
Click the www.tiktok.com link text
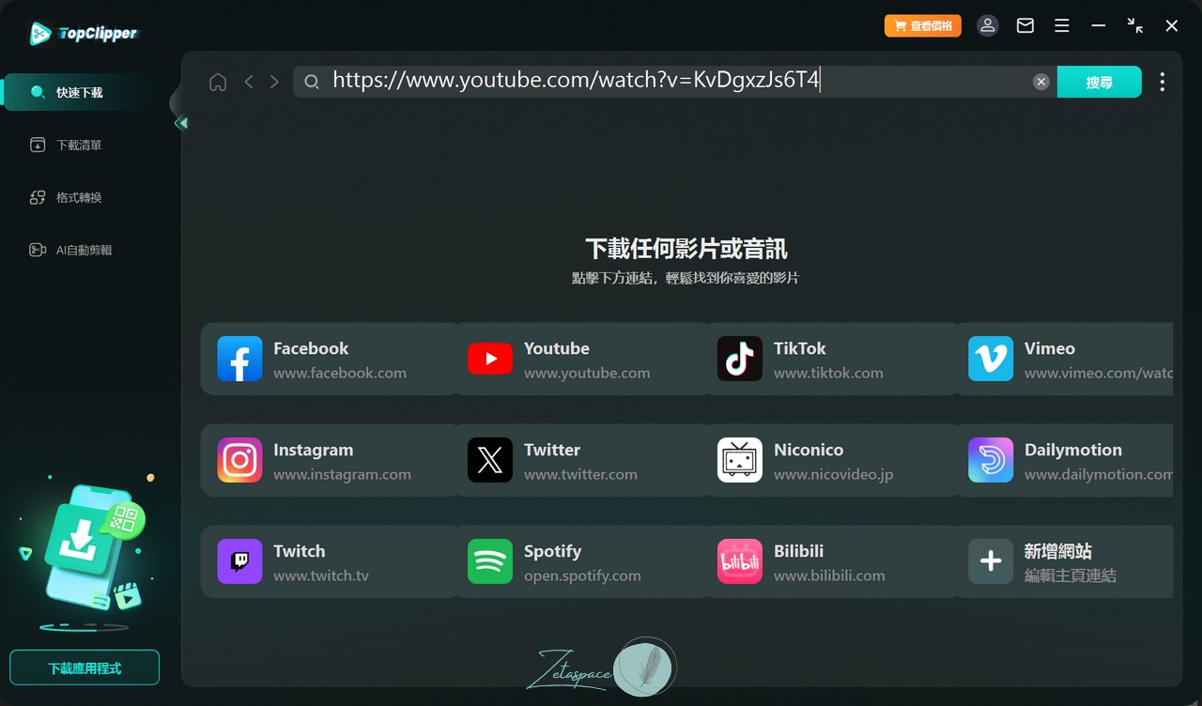(828, 373)
